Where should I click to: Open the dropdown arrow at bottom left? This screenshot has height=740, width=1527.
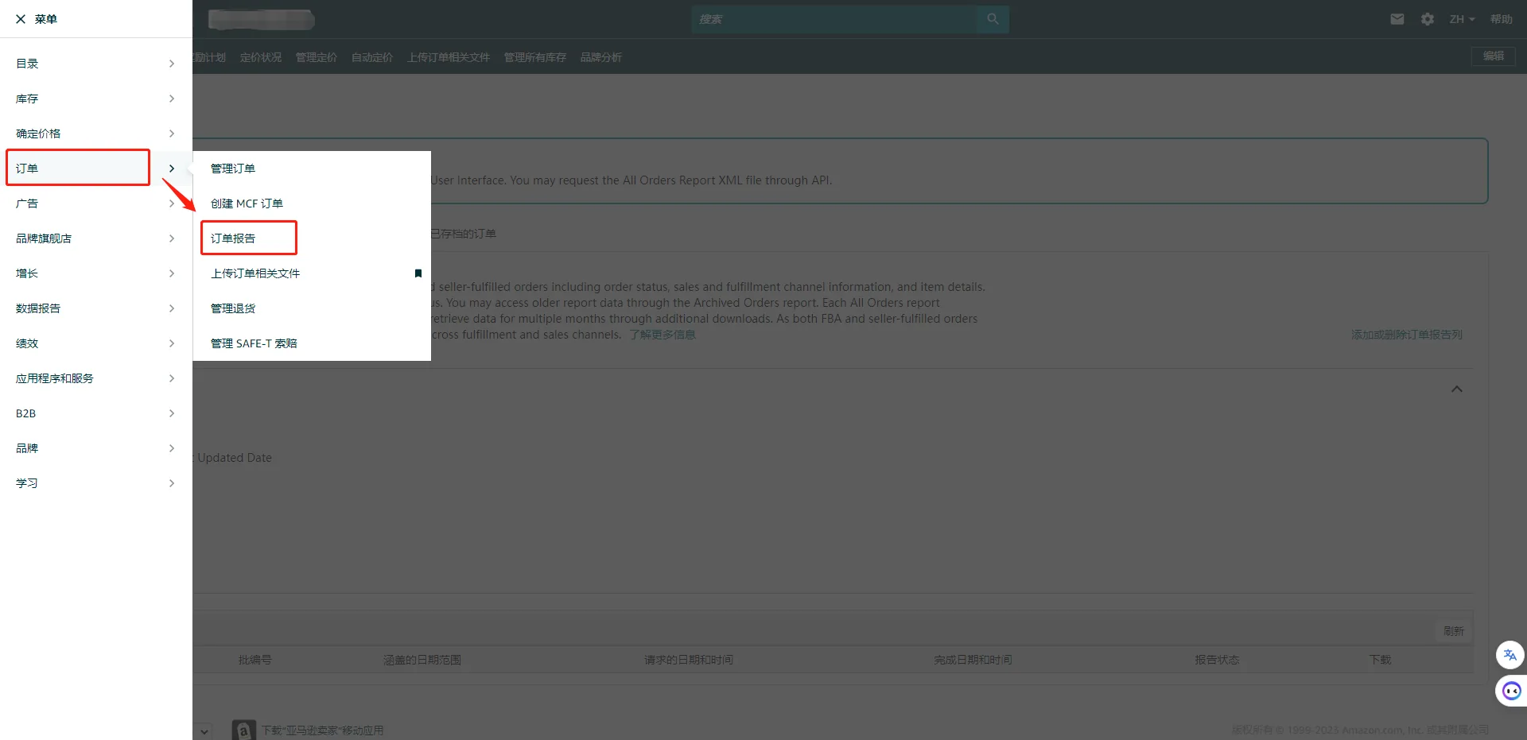tap(204, 730)
